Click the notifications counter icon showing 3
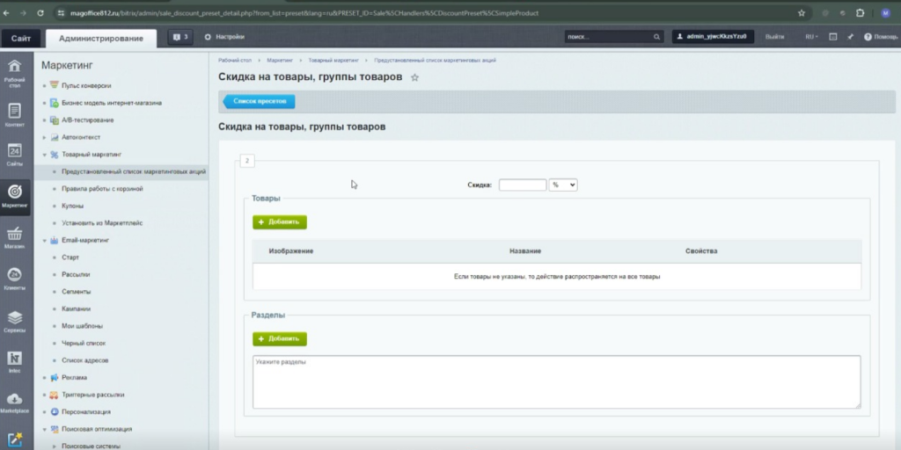This screenshot has width=901, height=450. coord(179,37)
